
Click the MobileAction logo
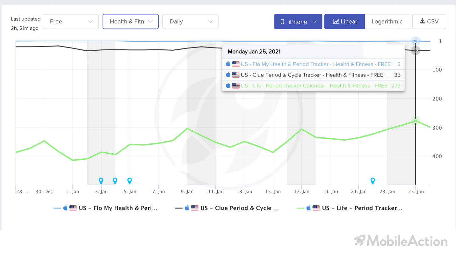click(401, 241)
